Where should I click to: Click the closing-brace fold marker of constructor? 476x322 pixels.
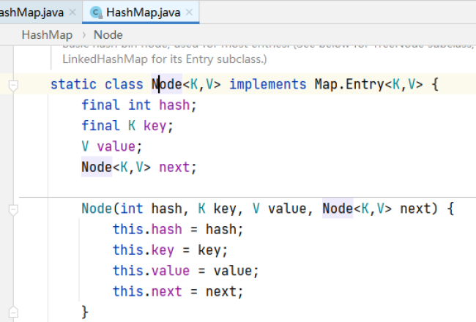point(13,312)
